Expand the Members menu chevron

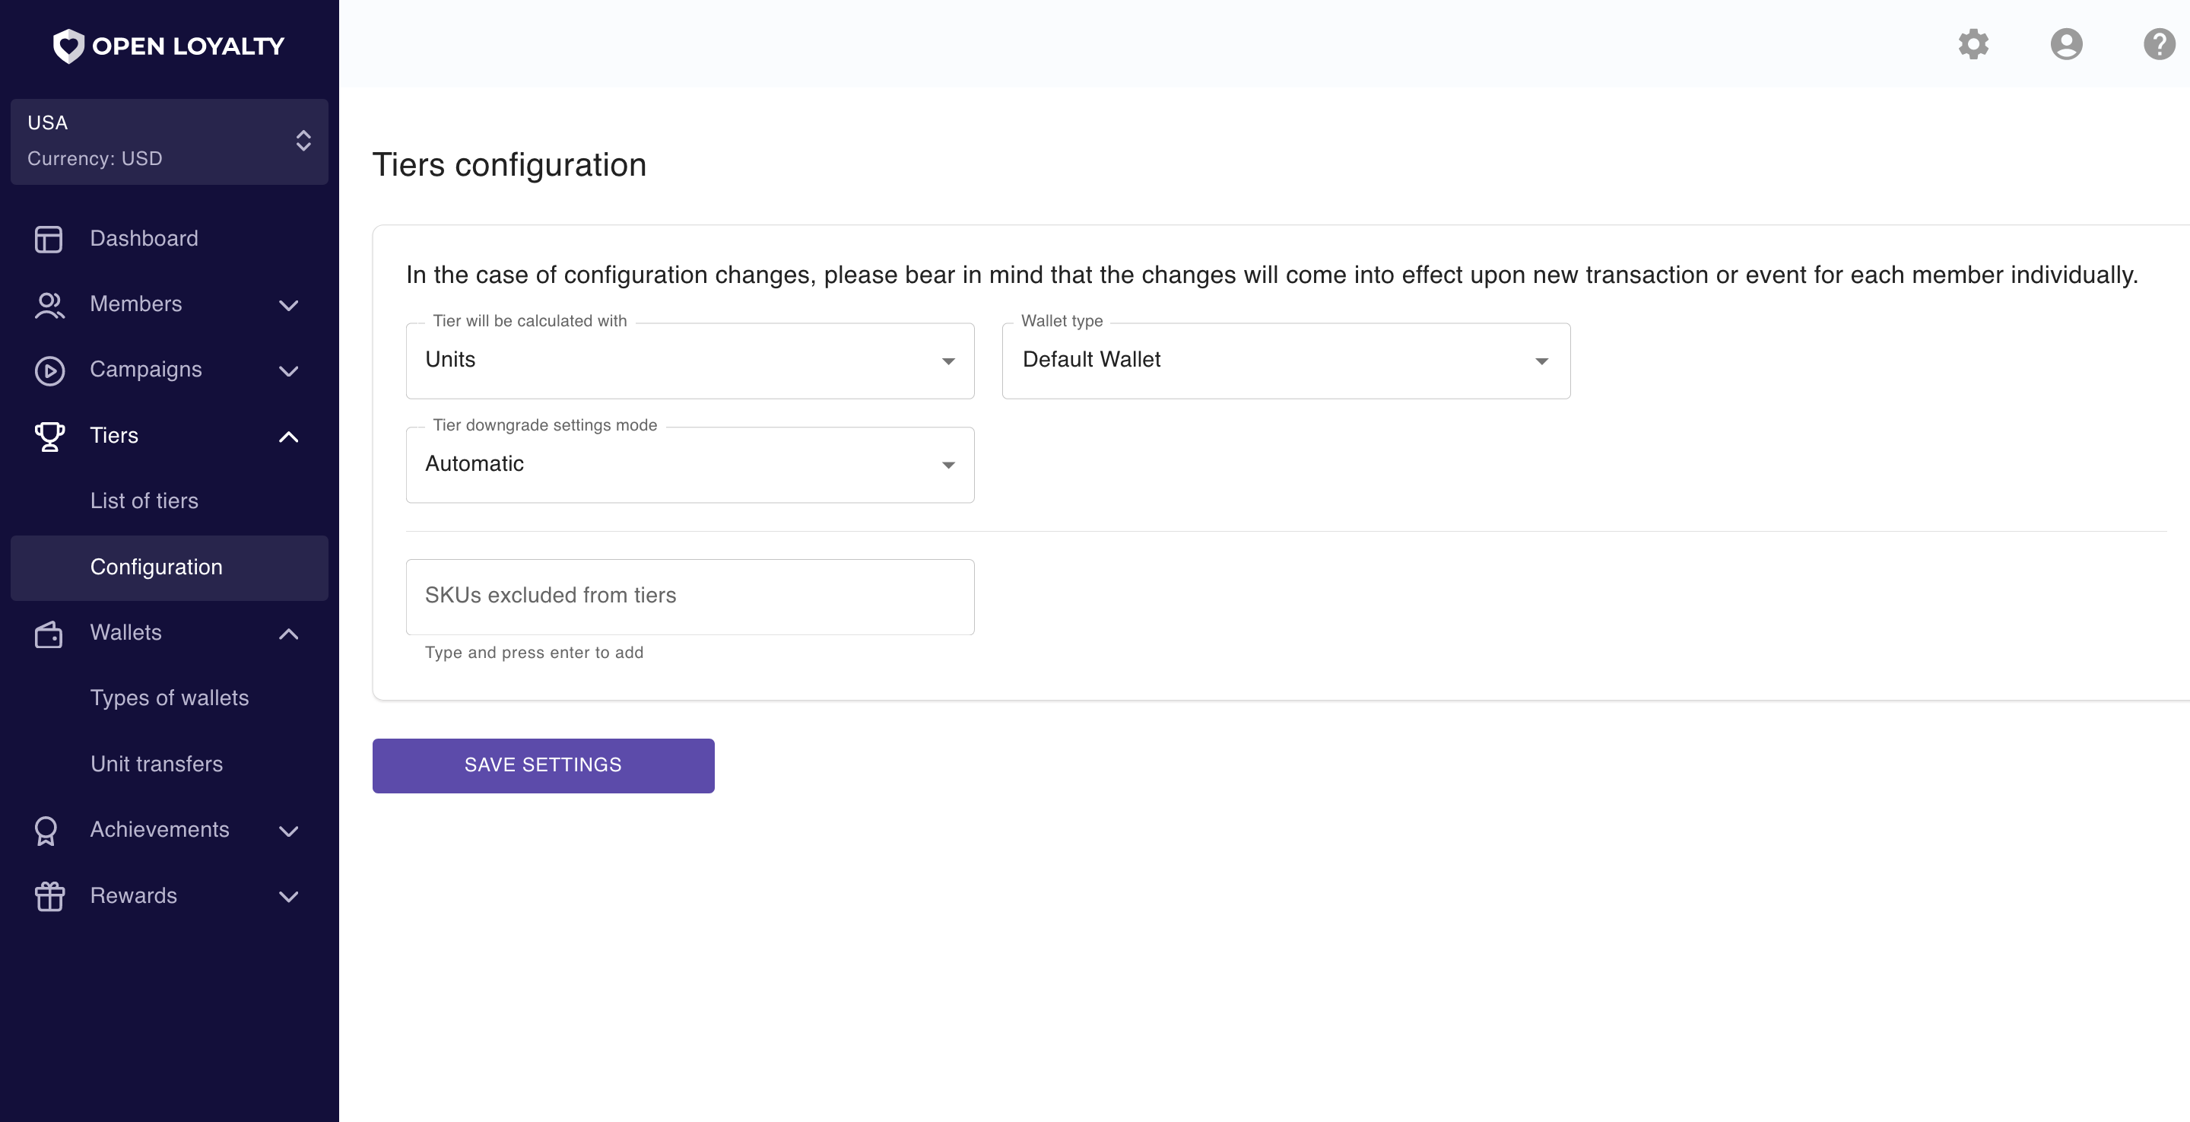289,305
